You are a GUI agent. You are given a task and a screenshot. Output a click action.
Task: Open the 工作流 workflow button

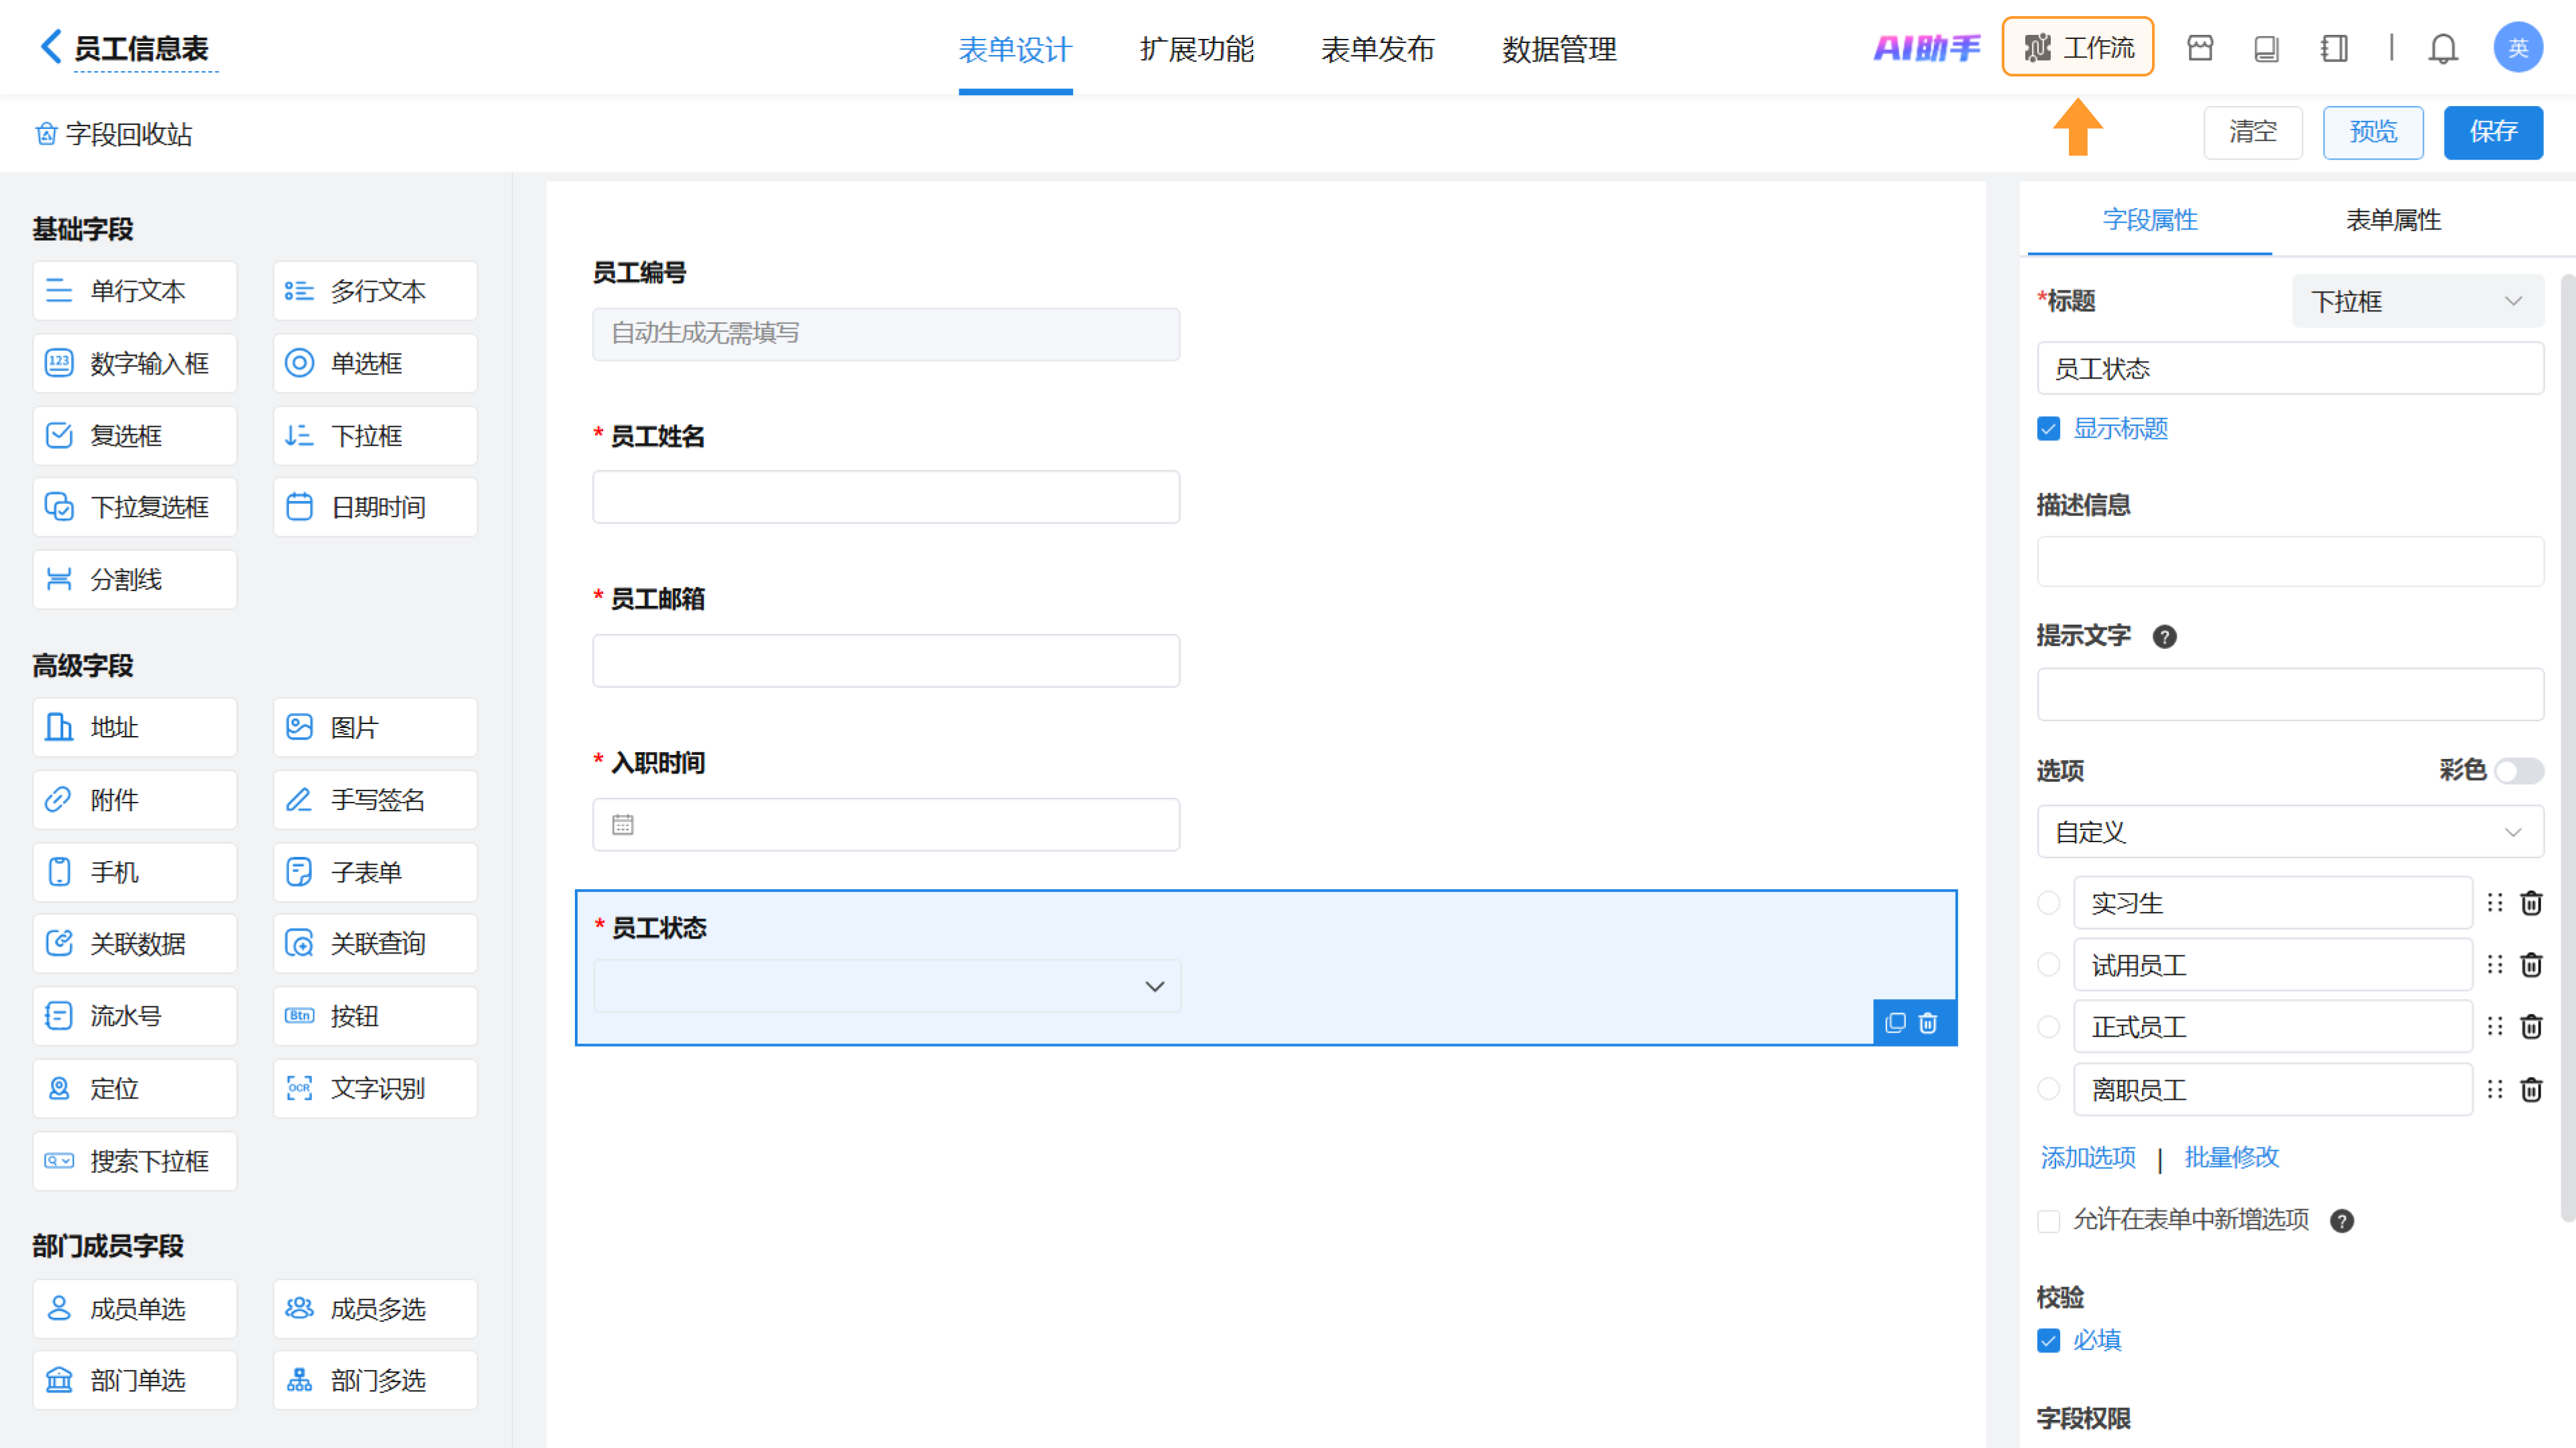2078,47
